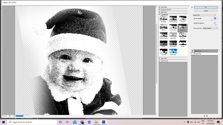Click the horizontal preview scrollbar thumb
The image size is (223, 125).
pyautogui.click(x=20, y=116)
